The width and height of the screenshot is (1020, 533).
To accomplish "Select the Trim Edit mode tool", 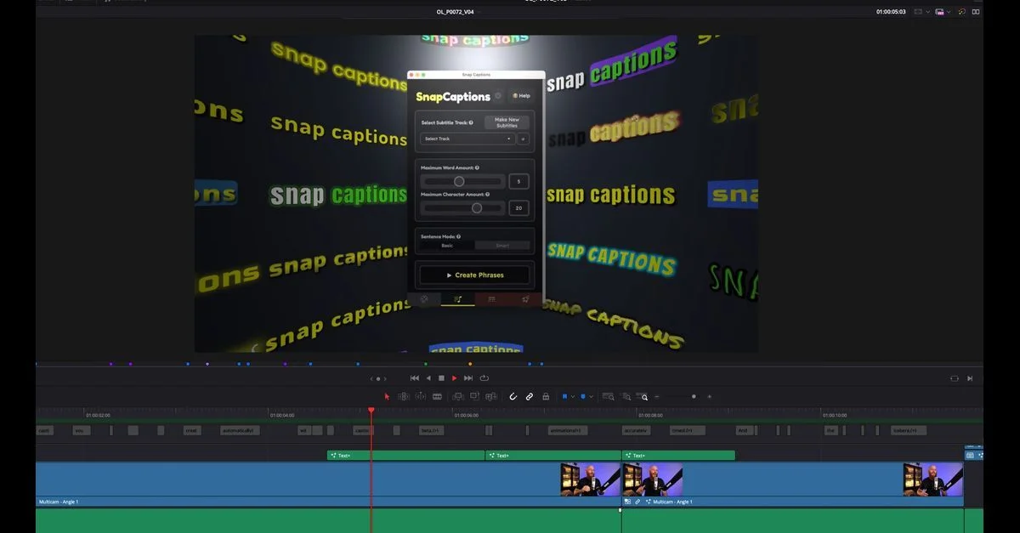I will (404, 396).
